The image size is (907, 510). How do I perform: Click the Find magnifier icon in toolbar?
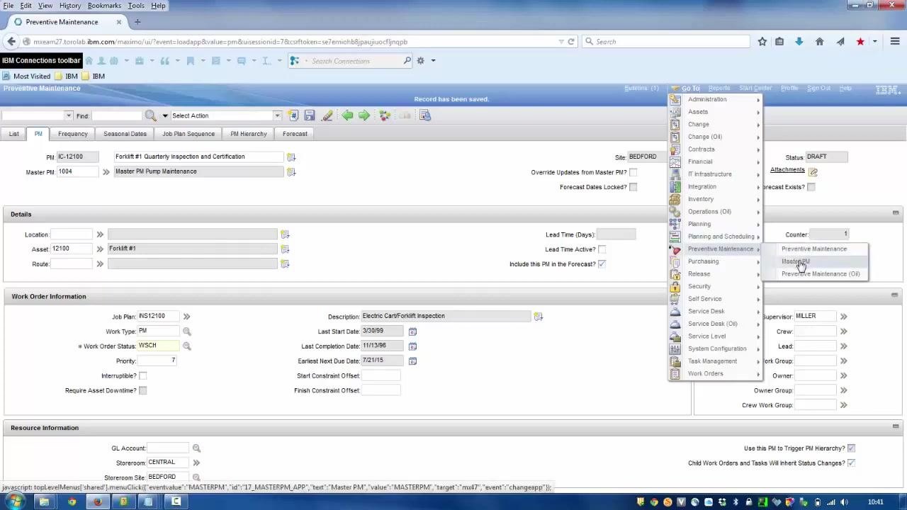click(x=150, y=115)
